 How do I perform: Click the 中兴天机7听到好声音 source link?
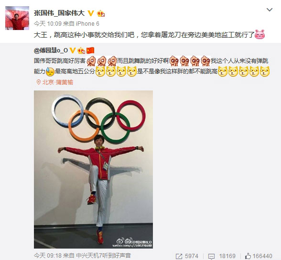click(103, 255)
